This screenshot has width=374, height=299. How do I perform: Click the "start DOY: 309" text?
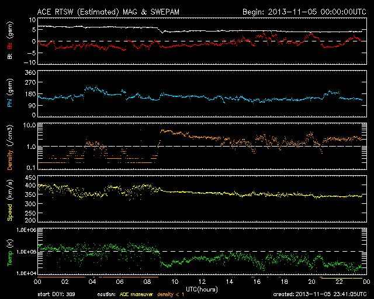click(57, 294)
